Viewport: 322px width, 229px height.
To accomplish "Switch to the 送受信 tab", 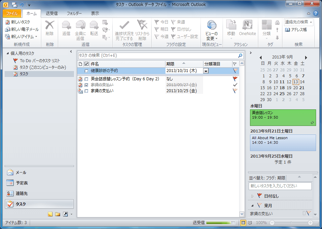I will click(52, 13).
